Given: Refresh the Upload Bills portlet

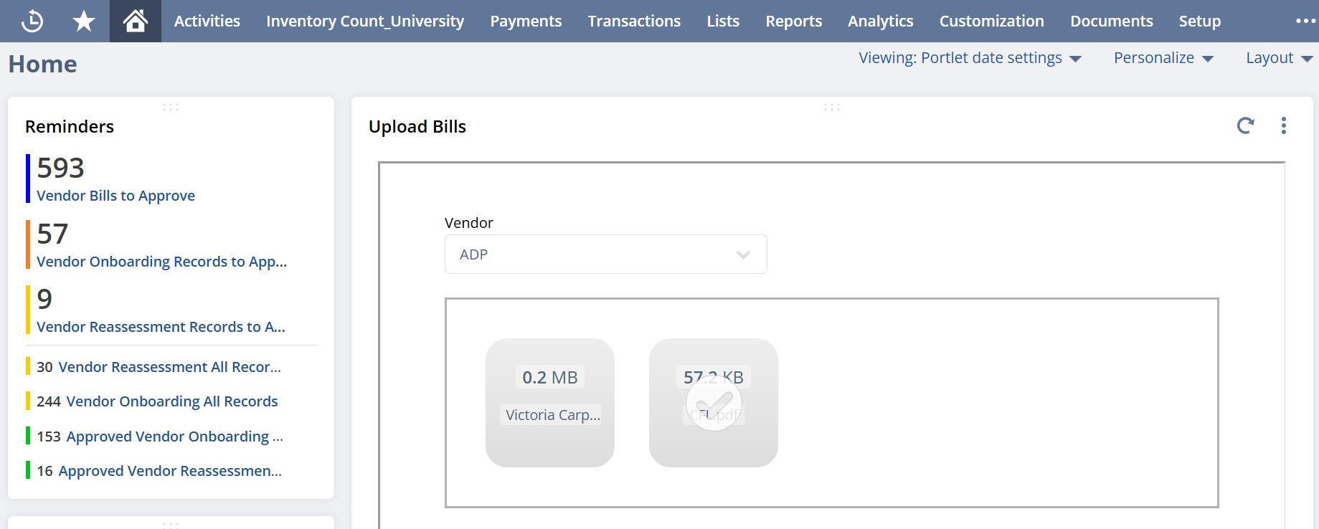Looking at the screenshot, I should click(x=1246, y=126).
